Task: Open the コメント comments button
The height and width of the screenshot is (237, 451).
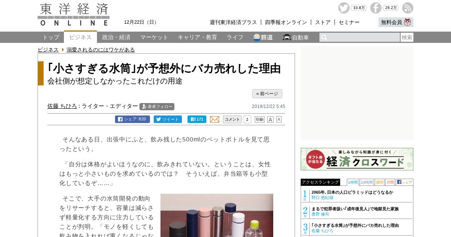Action: coord(232,119)
